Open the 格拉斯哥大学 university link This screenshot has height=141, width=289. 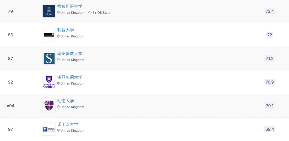point(70,6)
